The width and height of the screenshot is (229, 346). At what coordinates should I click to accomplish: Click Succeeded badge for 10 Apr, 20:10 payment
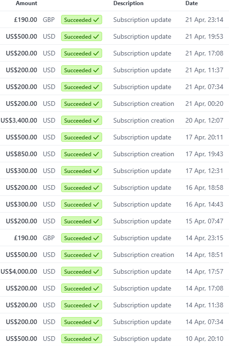tap(82, 339)
